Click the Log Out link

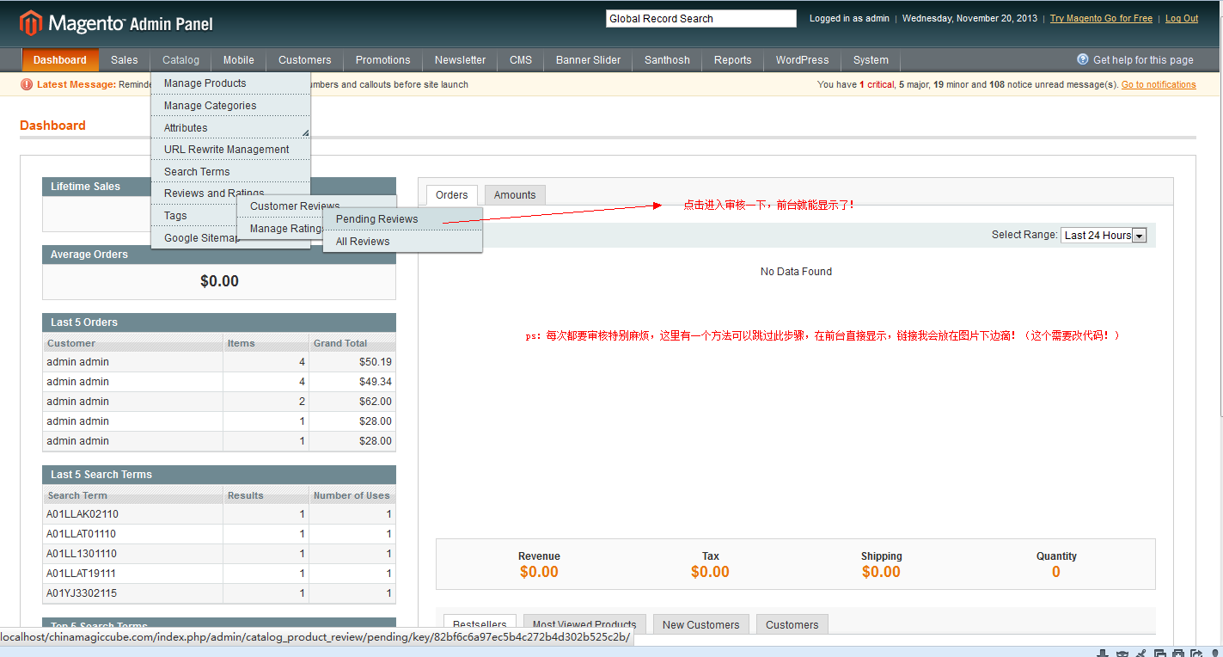[x=1182, y=18]
